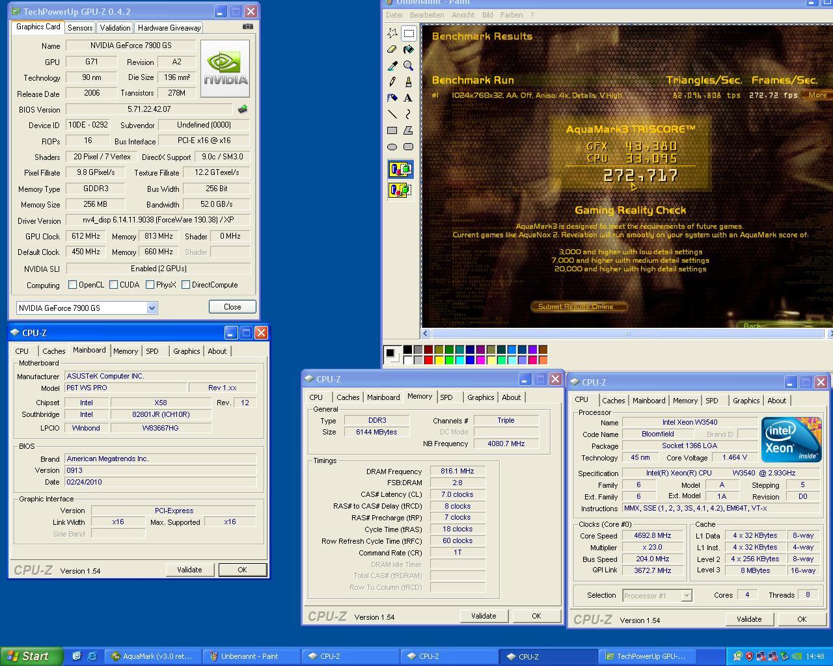The height and width of the screenshot is (666, 833).
Task: Pick the red color swatch in Paint palette
Action: [x=428, y=360]
